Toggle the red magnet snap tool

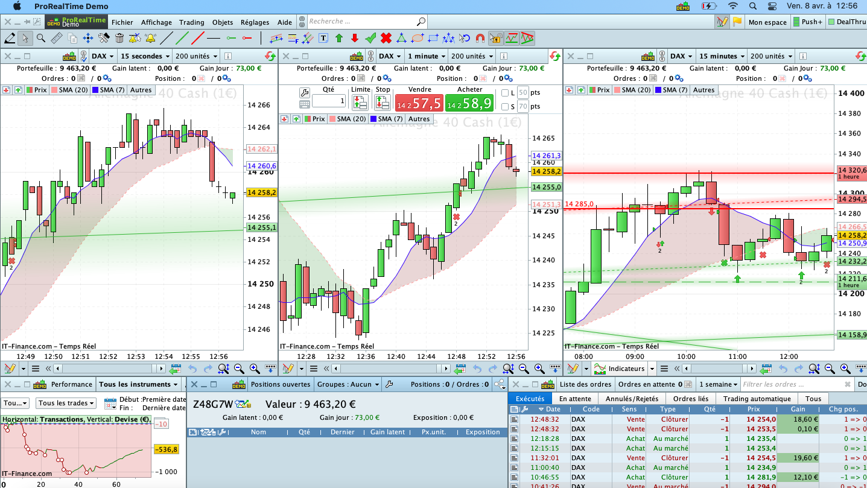pos(480,38)
